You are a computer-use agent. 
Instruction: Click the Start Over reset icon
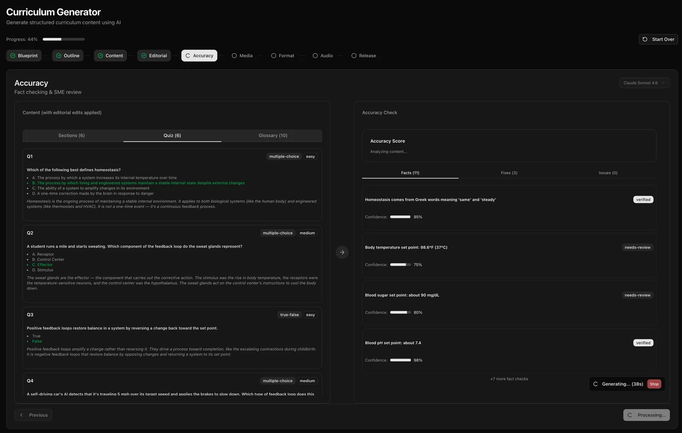coord(645,39)
